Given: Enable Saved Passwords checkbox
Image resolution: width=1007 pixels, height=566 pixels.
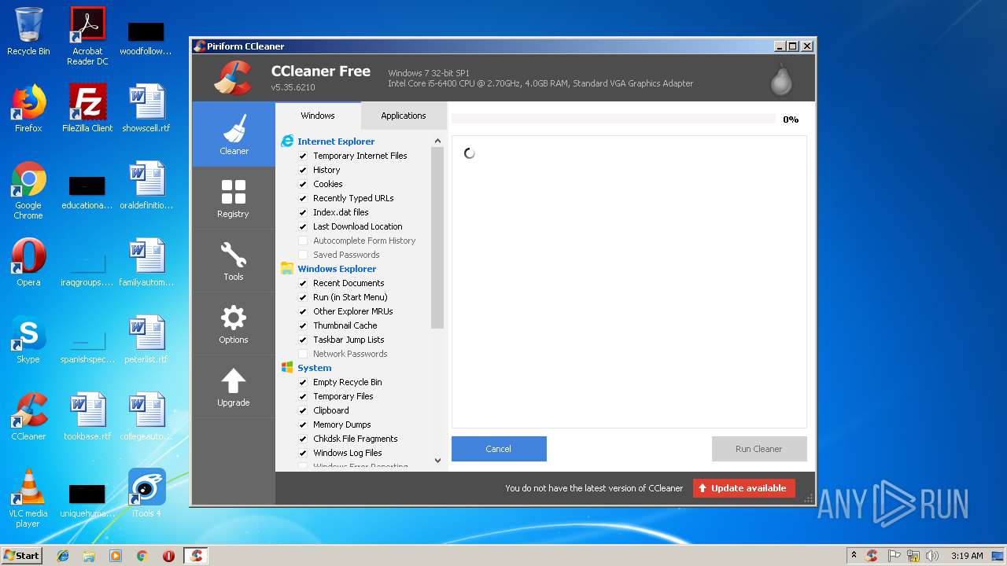Looking at the screenshot, I should 303,255.
